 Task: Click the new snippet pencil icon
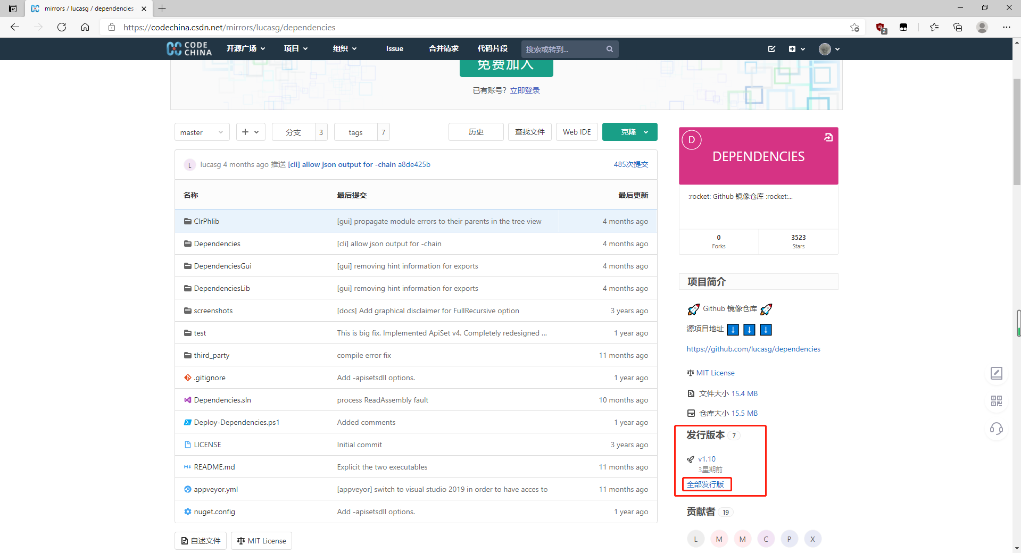tap(772, 49)
